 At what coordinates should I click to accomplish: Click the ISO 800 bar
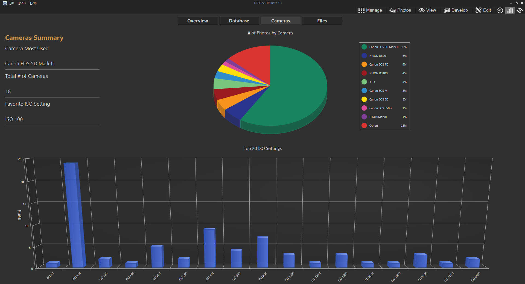point(263,252)
